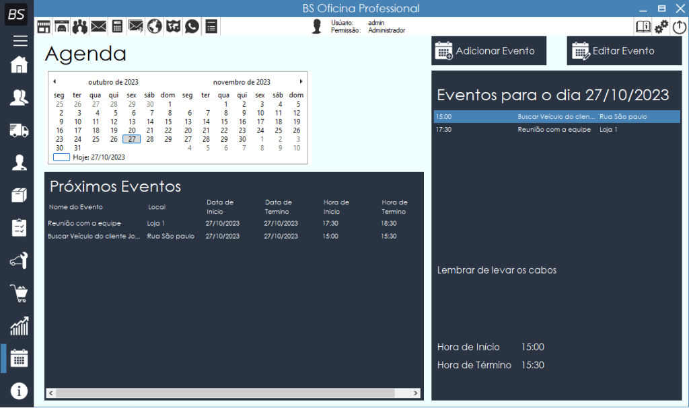Go to next month in calendar

(x=301, y=81)
